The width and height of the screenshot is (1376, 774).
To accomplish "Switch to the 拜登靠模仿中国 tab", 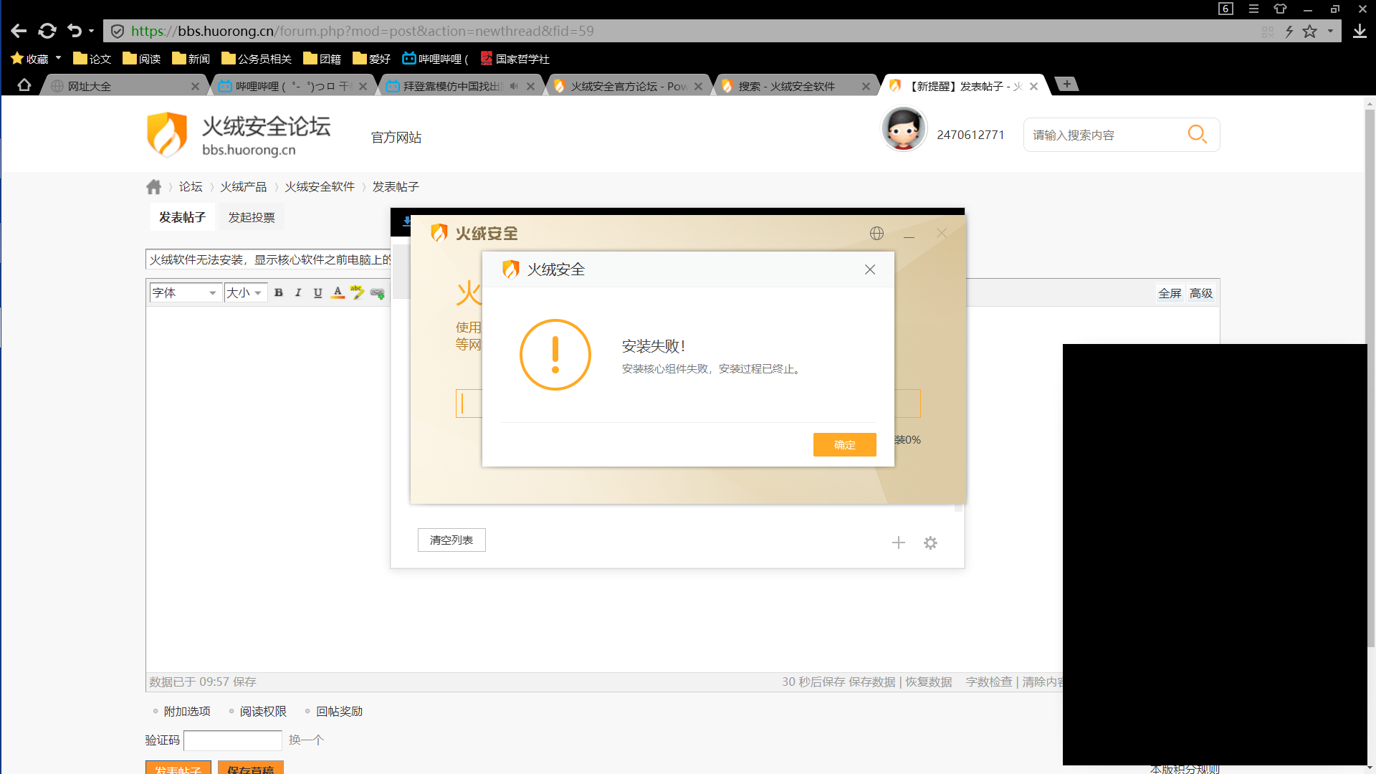I will [451, 86].
